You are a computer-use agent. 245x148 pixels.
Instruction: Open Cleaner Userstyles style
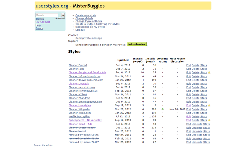(x=80, y=105)
